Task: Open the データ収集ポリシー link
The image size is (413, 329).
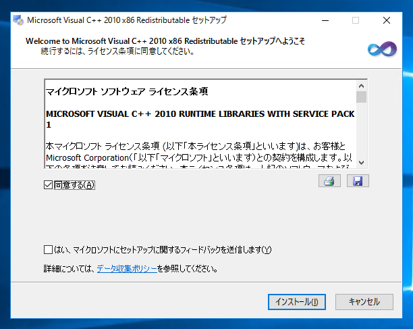Action: 127,269
